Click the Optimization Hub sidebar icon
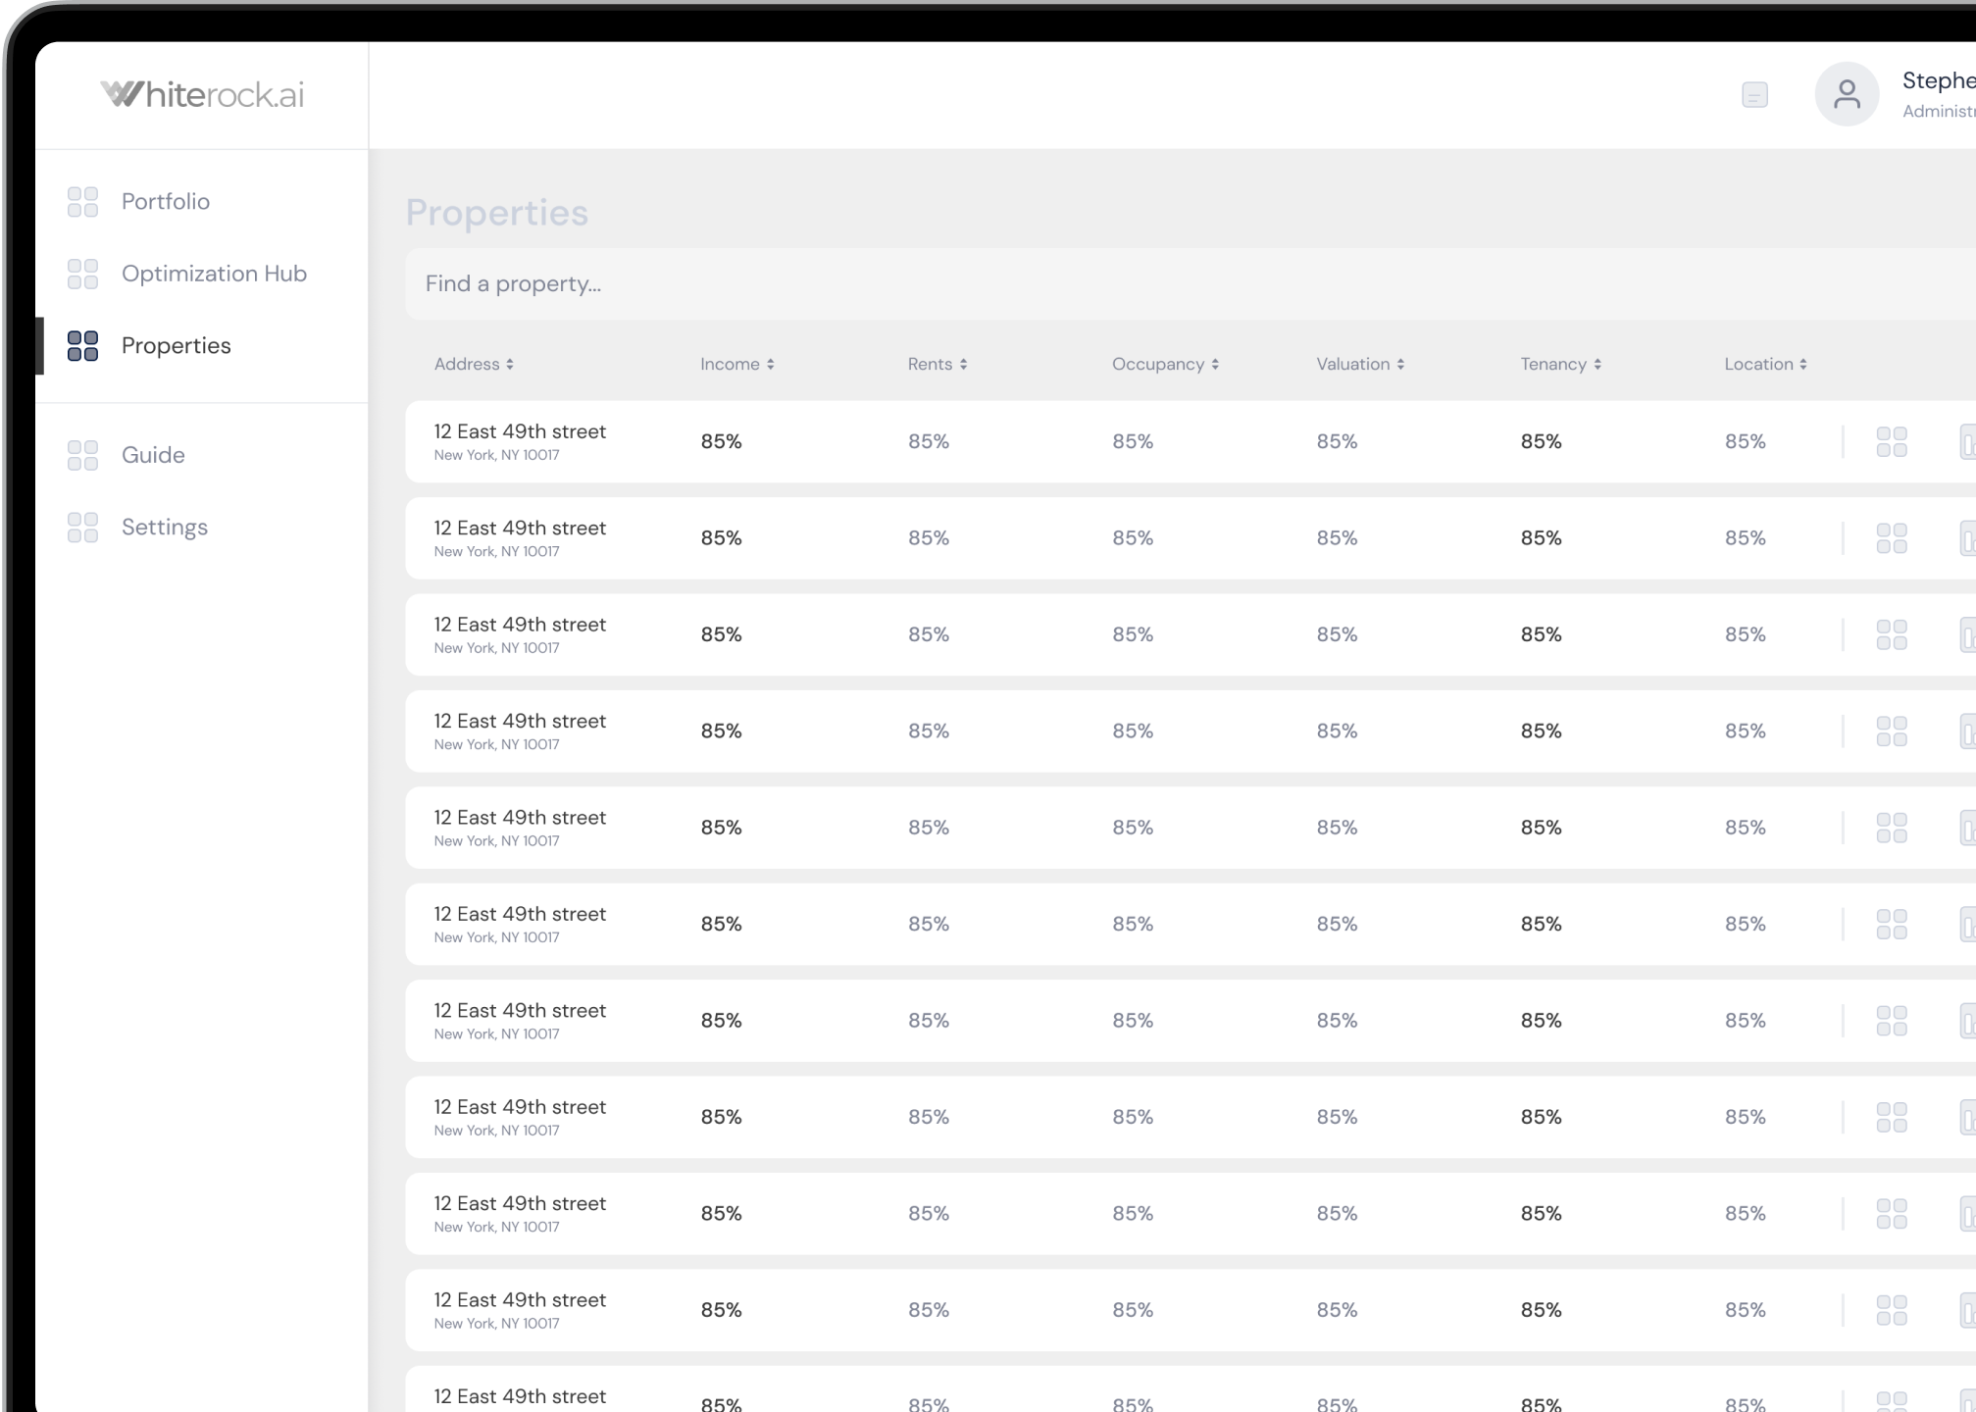The image size is (1976, 1412). (82, 274)
